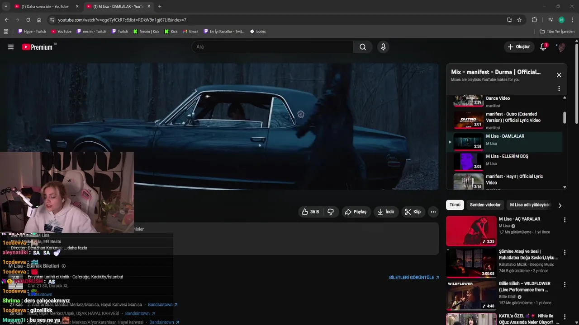The height and width of the screenshot is (325, 579).
Task: Click the search magnifier button
Action: (363, 47)
